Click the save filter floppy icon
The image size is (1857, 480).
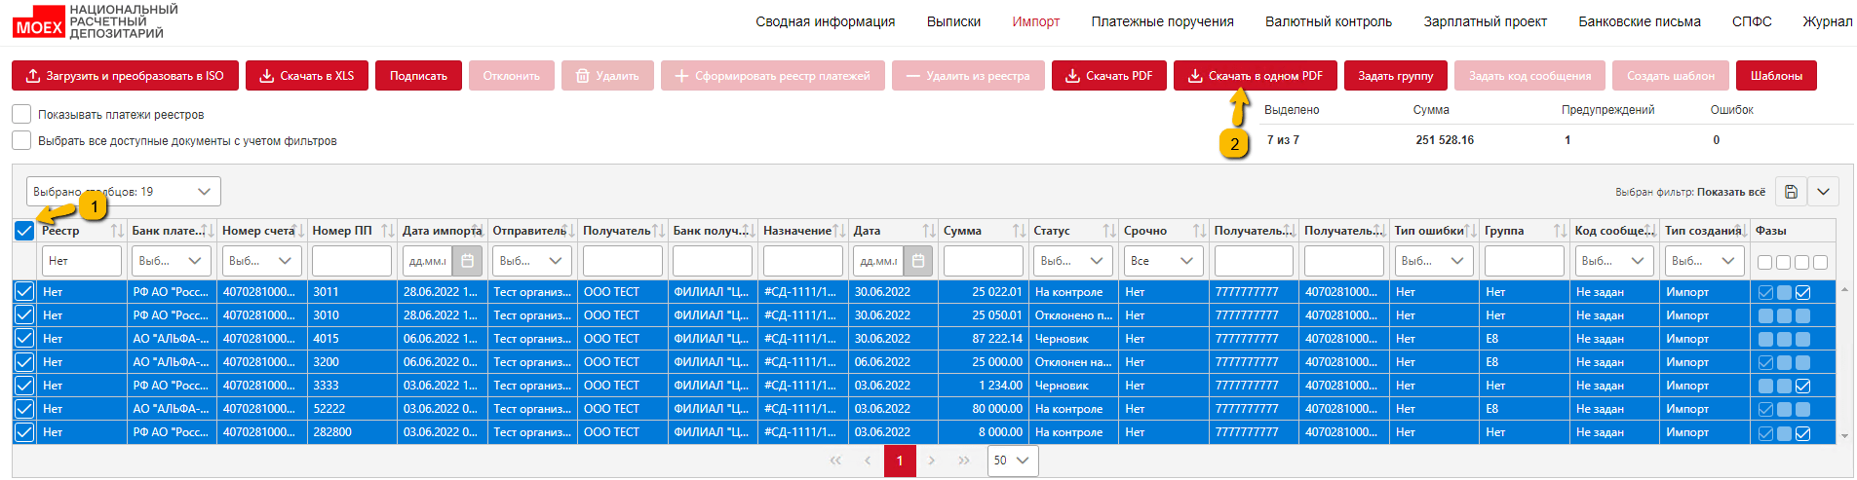1791,192
